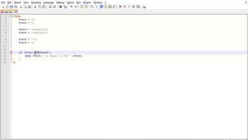Run macro multiple times icon
Image resolution: width=248 pixels, height=140 pixels.
coord(133,7)
